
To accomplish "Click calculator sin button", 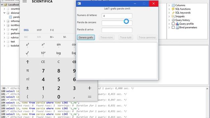I will tap(58, 45).
